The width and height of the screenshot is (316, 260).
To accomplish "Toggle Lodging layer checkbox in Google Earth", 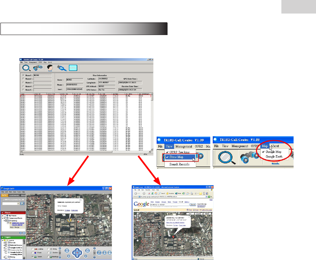I will coord(33,249).
